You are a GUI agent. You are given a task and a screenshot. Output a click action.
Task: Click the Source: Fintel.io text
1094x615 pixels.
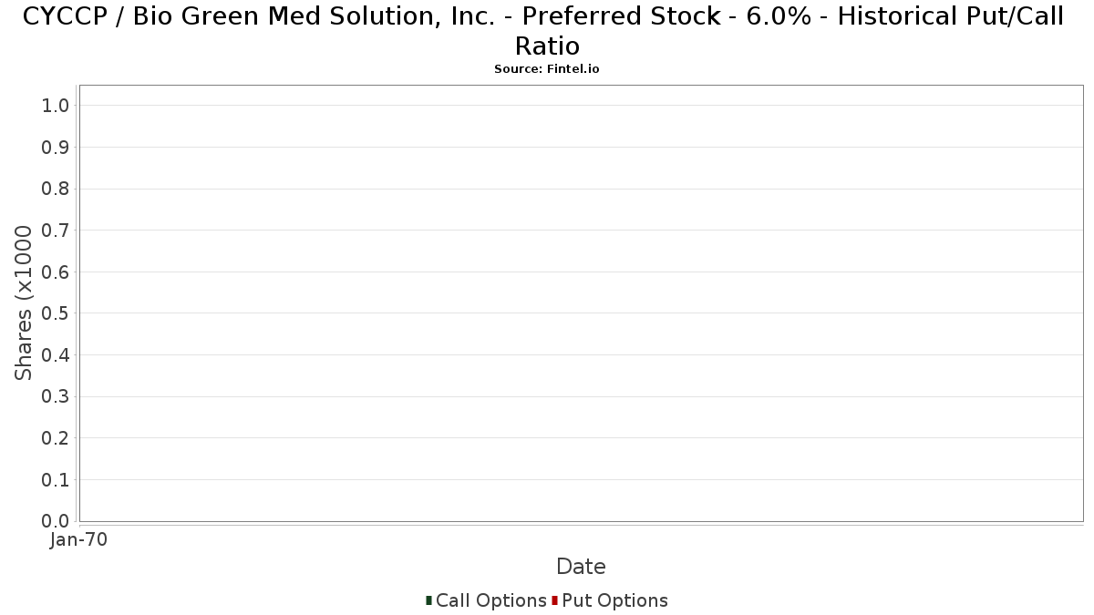point(547,69)
